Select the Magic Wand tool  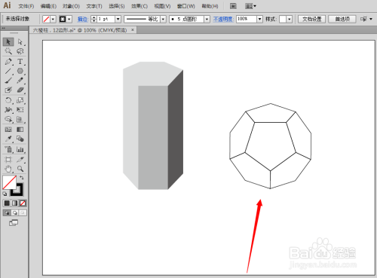pyautogui.click(x=8, y=51)
